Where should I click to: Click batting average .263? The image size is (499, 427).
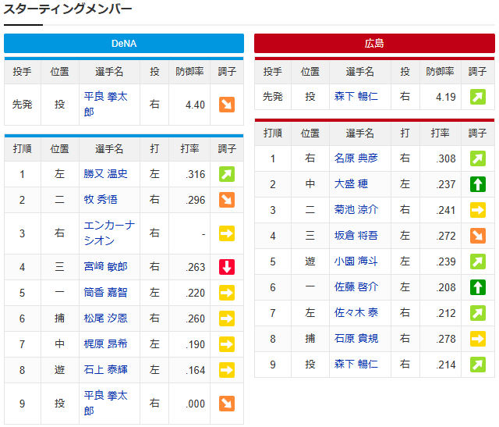(196, 267)
